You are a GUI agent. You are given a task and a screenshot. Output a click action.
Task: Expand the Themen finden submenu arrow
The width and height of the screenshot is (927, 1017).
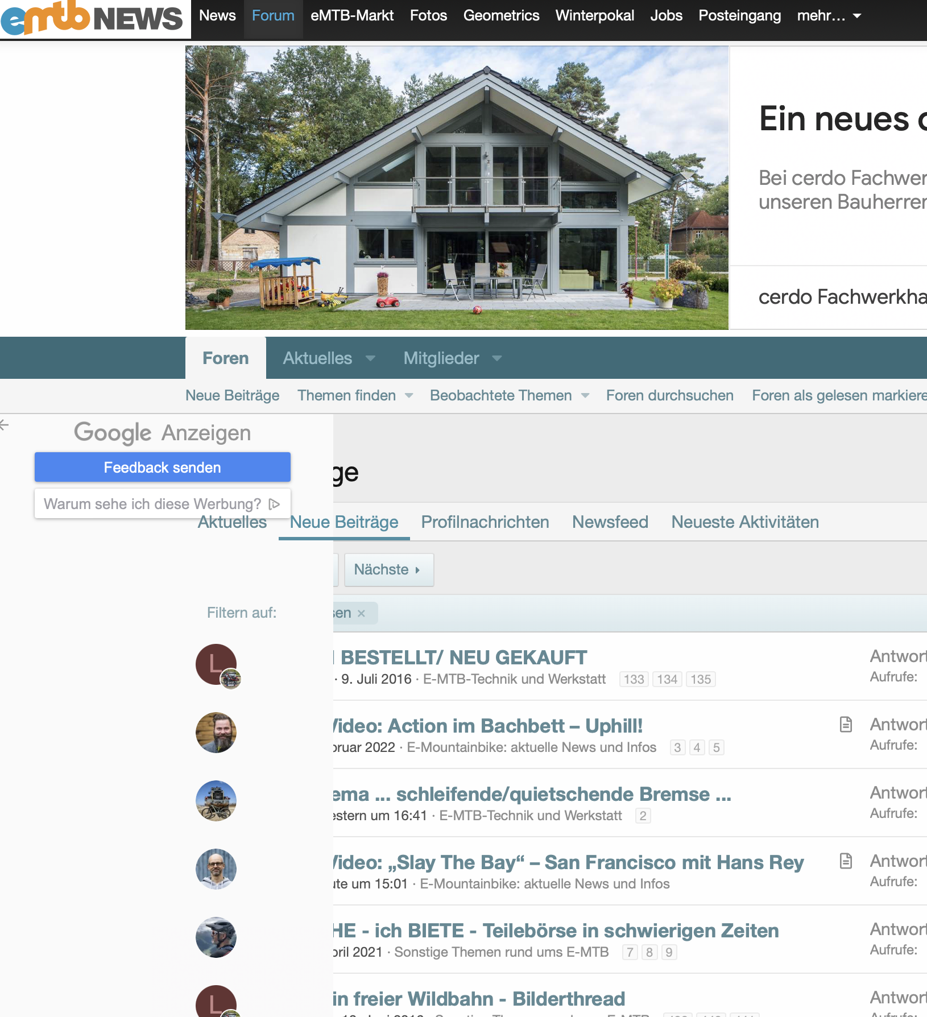(409, 396)
